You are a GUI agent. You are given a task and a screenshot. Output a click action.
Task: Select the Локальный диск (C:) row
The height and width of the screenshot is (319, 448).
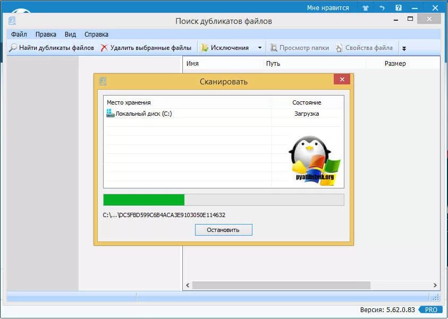223,114
